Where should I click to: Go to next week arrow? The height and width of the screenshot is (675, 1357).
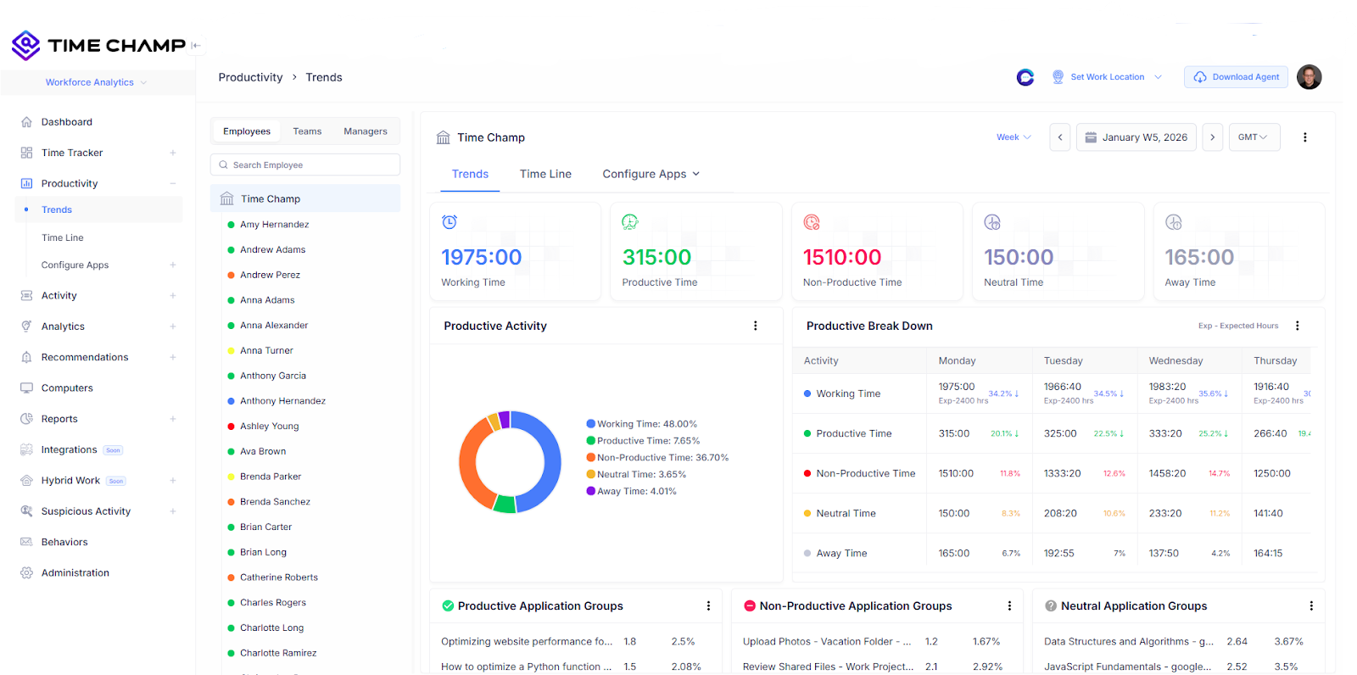(1213, 137)
